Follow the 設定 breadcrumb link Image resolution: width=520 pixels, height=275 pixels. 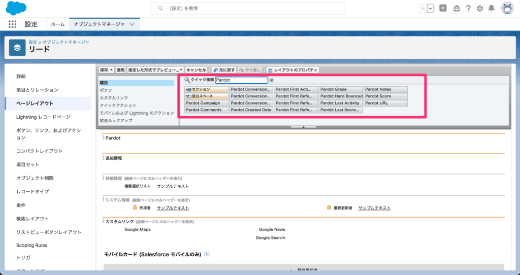[33, 42]
